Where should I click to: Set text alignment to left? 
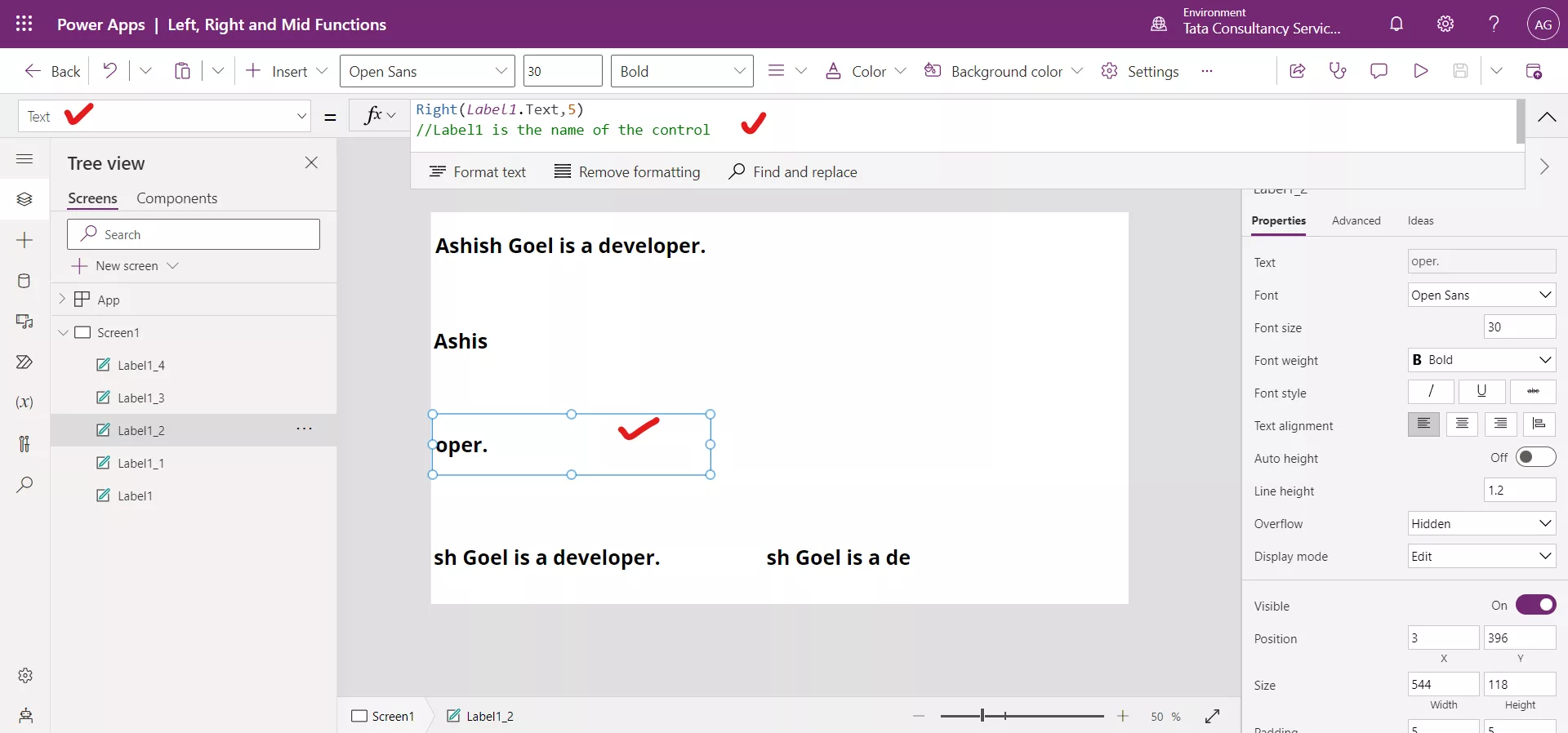1423,424
